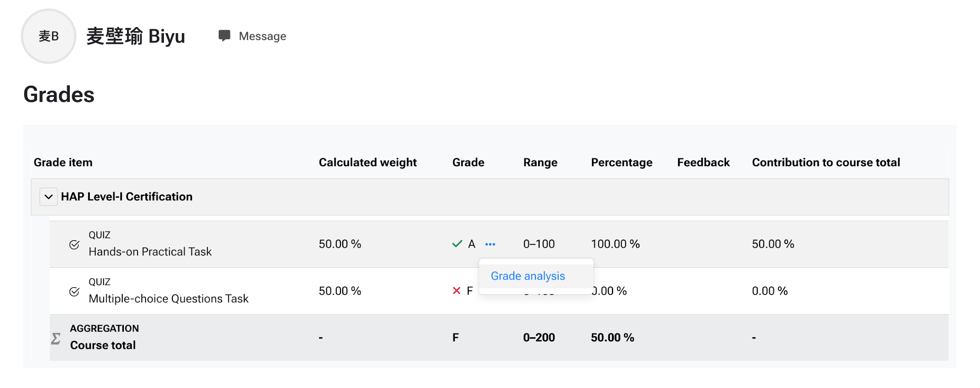Click the 麦B user avatar

[x=49, y=36]
